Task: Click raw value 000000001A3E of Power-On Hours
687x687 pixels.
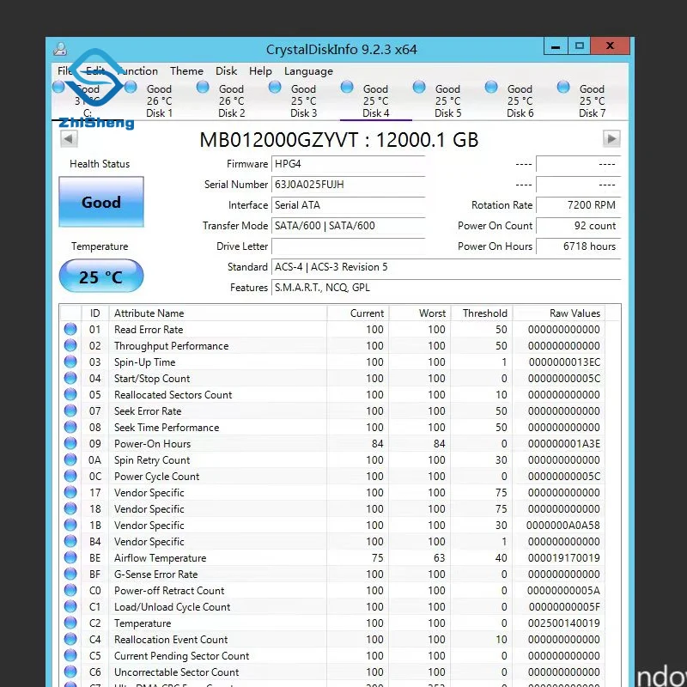Action: coord(564,444)
